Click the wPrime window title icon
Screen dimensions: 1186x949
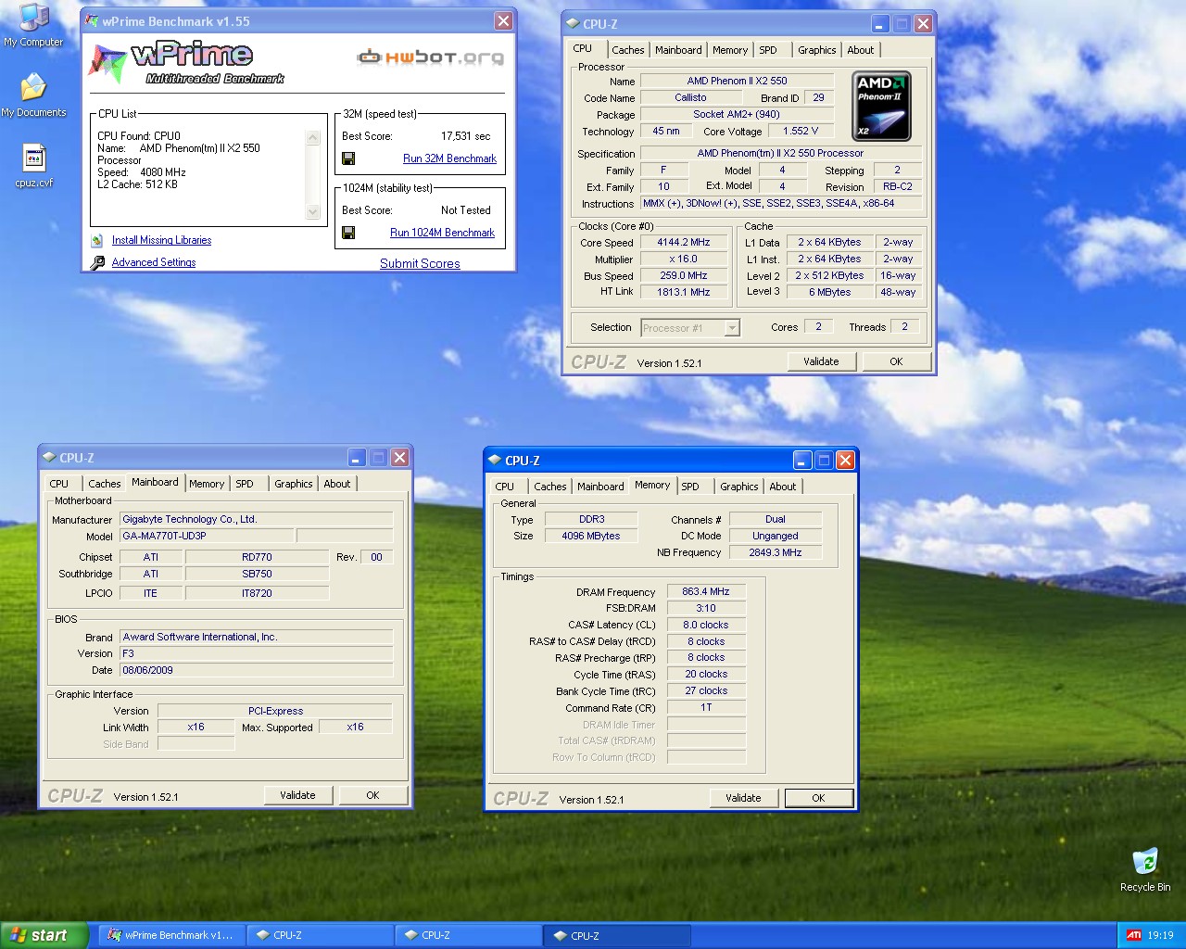click(91, 21)
